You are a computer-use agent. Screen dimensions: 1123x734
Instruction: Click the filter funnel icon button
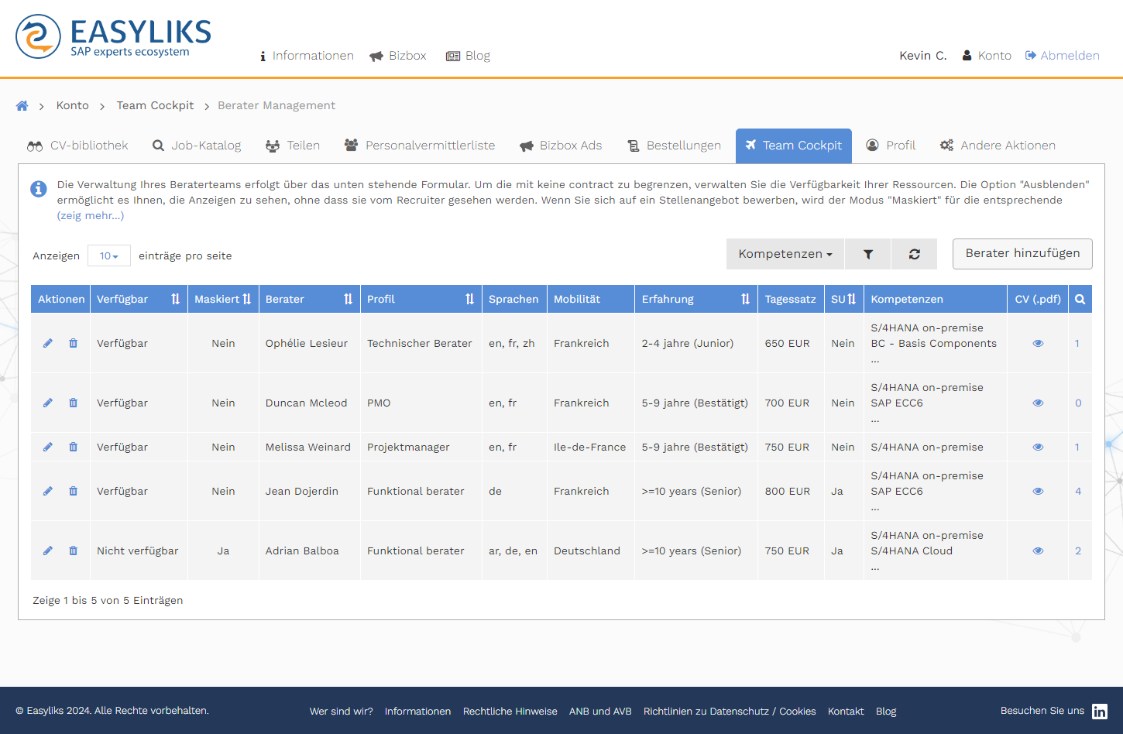pos(867,254)
